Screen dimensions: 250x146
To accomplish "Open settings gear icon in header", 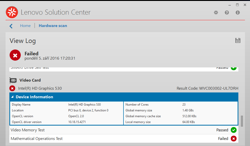I will tap(216, 13).
